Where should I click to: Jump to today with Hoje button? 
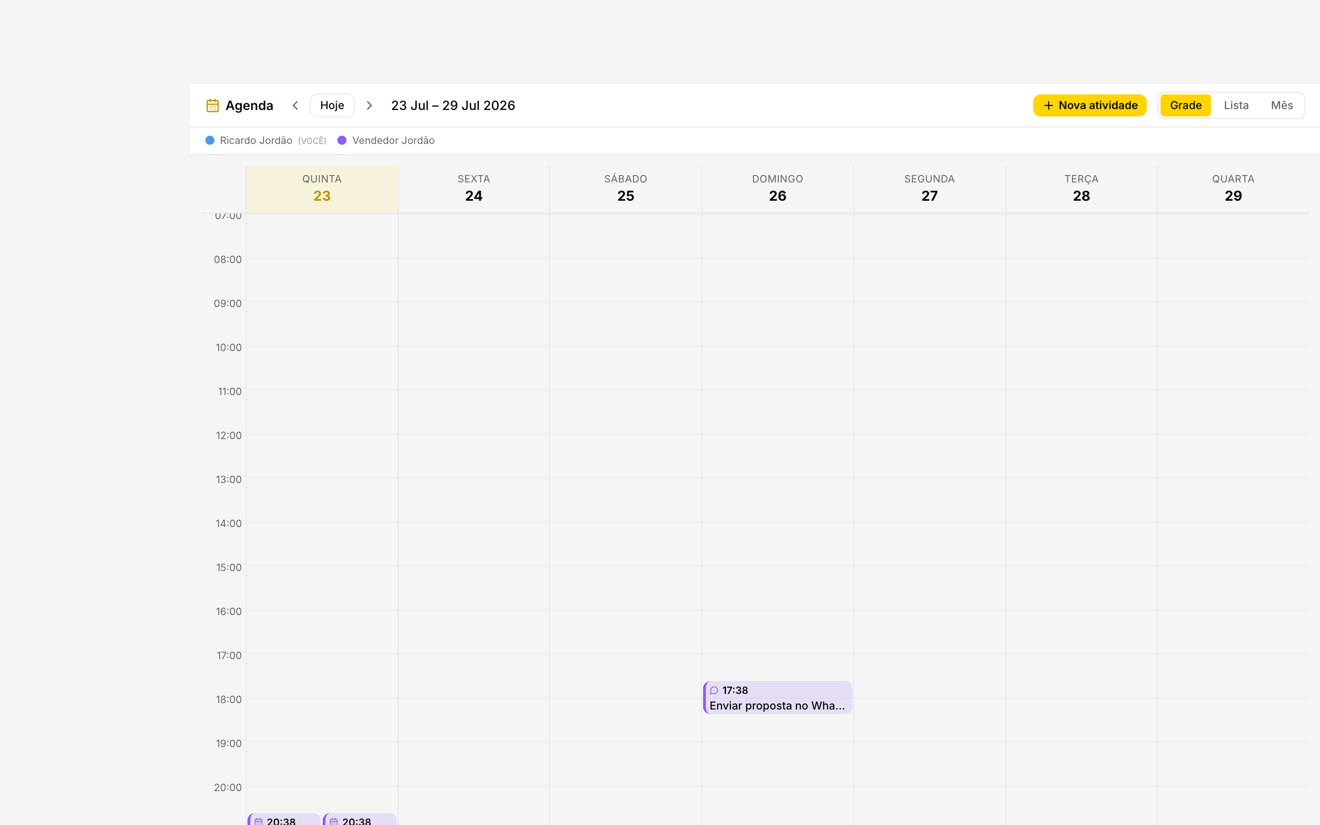click(332, 105)
